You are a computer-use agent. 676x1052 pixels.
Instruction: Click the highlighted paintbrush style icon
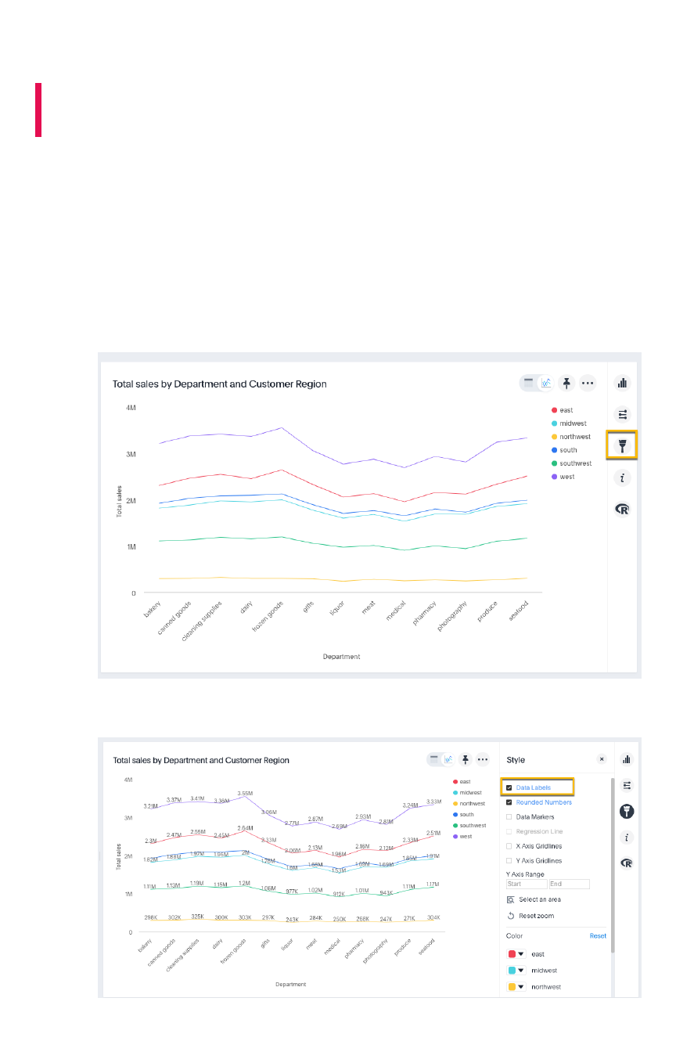623,445
